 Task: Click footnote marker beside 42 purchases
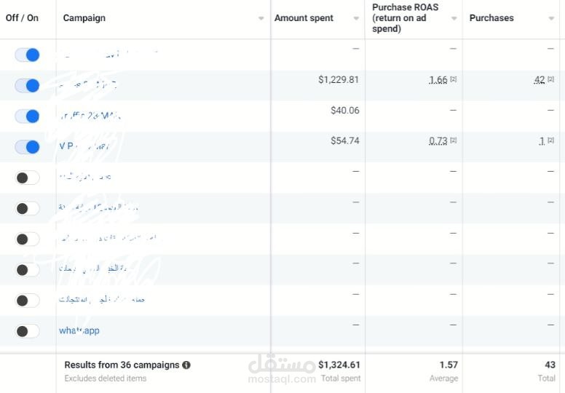click(x=550, y=79)
